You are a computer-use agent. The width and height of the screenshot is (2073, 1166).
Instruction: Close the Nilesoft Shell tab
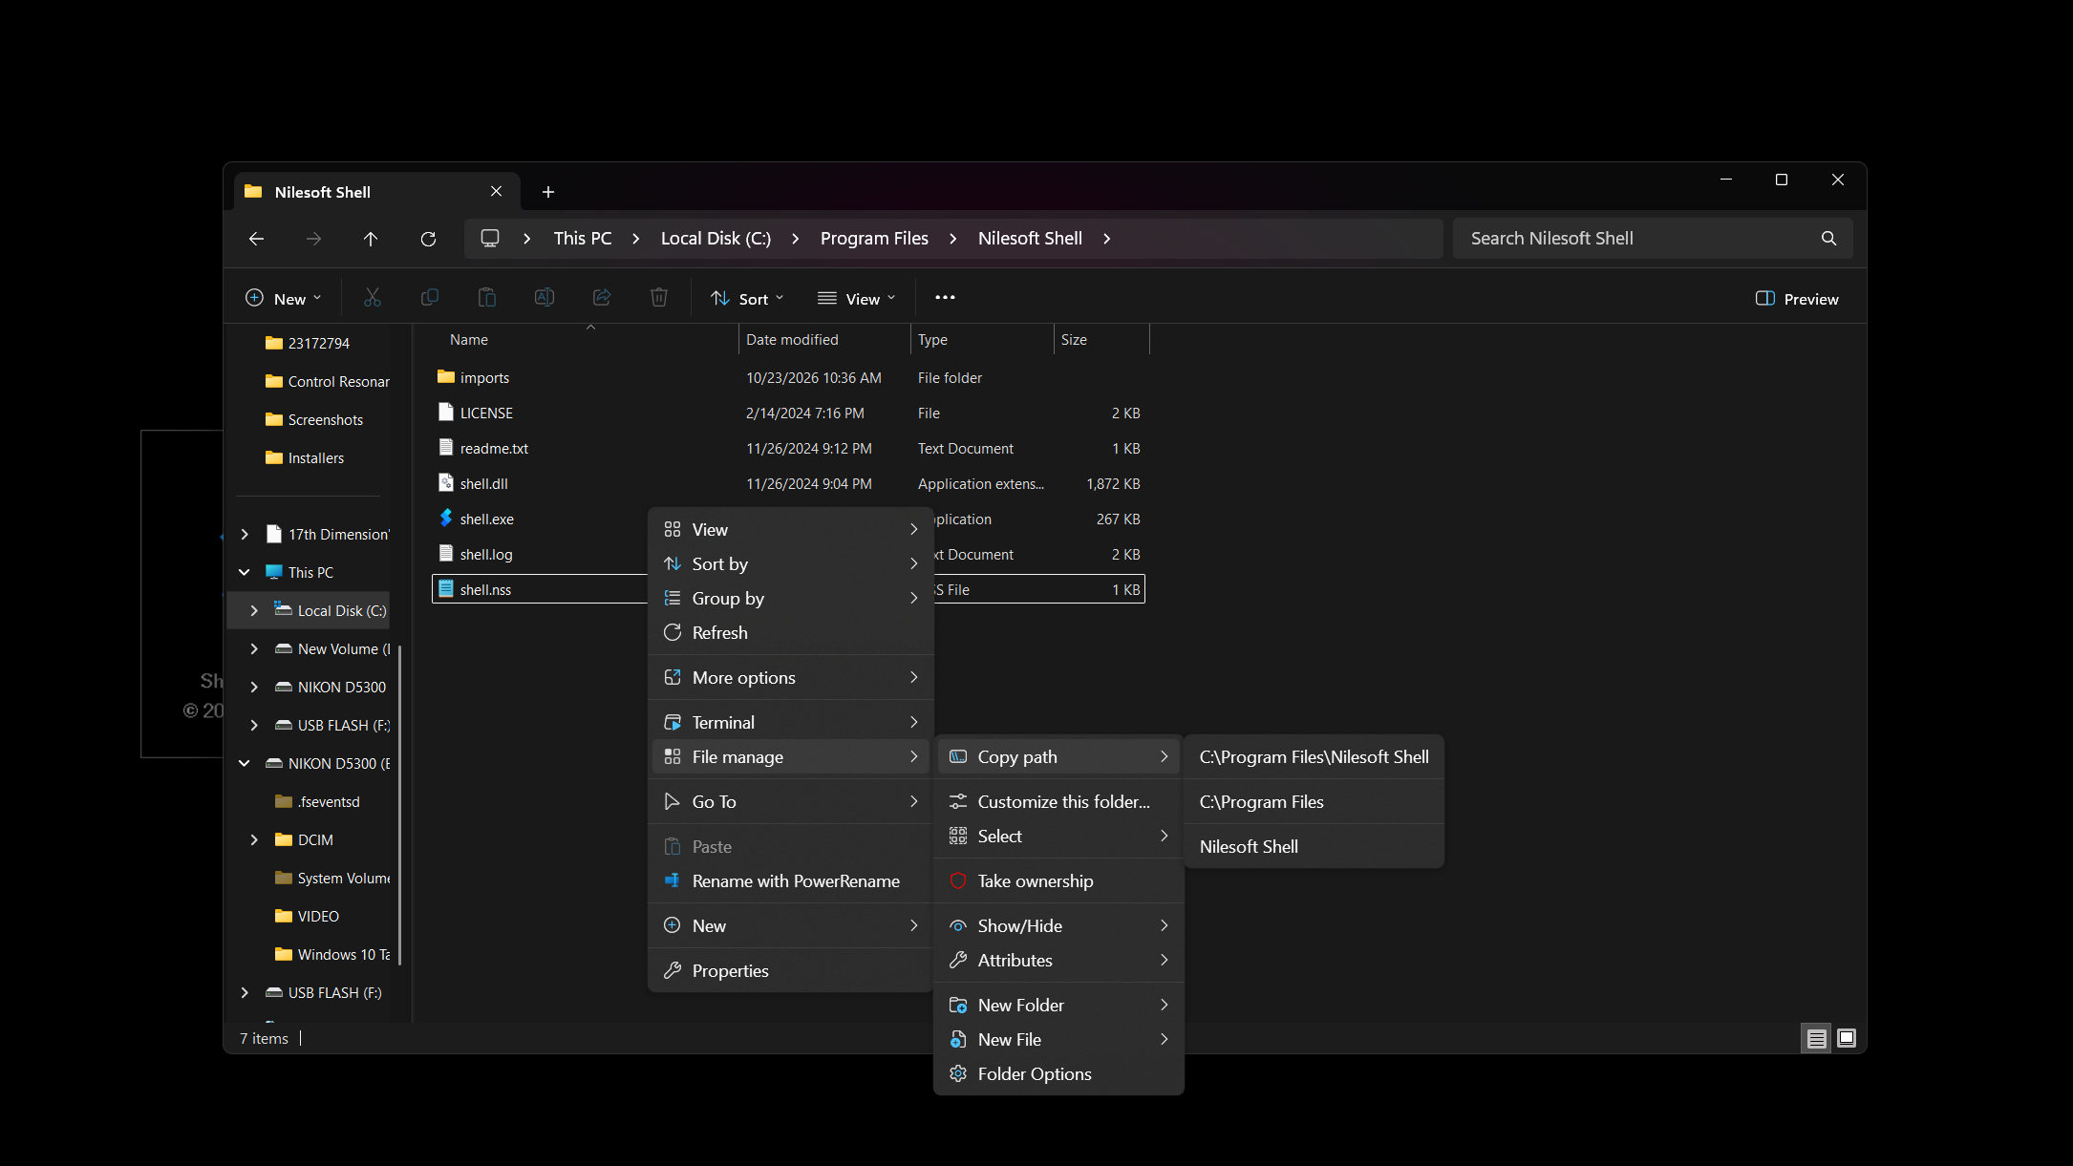click(496, 192)
